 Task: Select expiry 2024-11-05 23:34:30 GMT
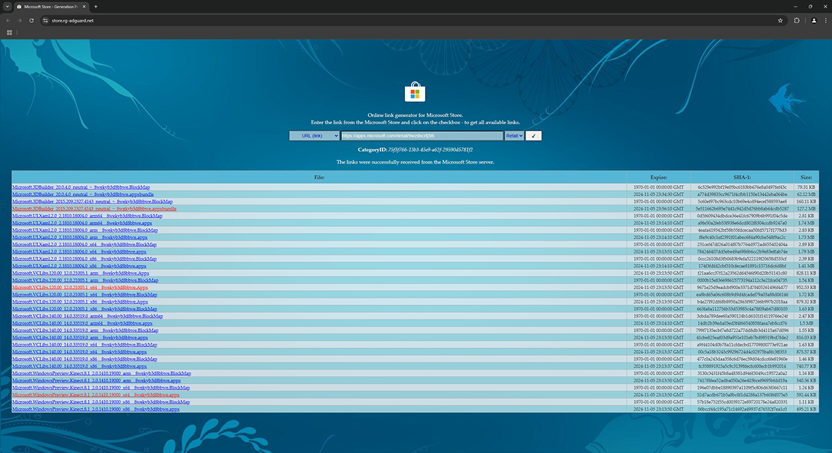tap(659, 194)
